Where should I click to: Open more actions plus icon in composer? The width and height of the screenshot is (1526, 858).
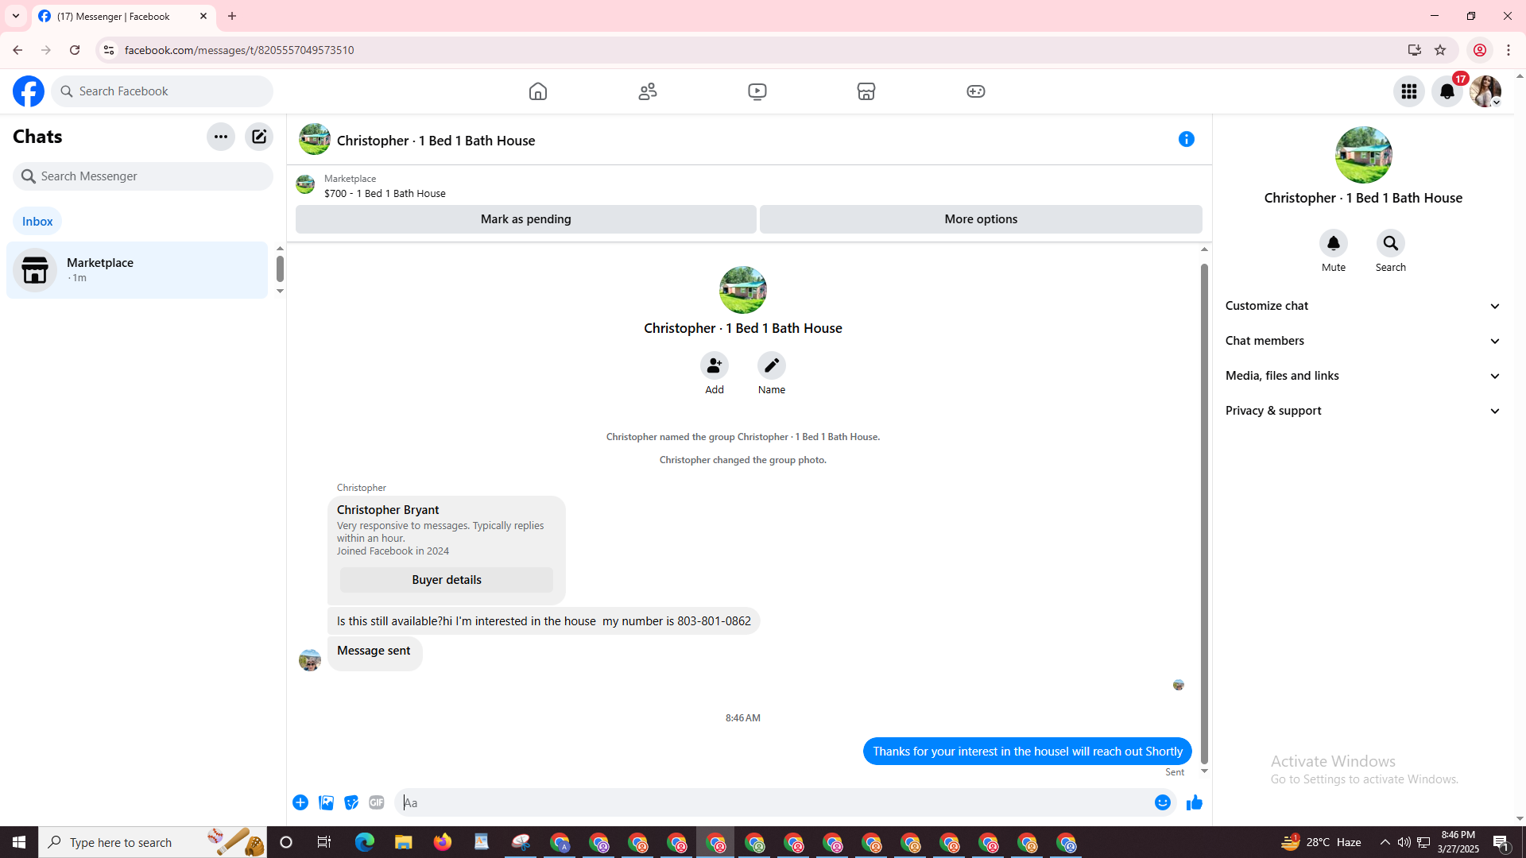300,802
